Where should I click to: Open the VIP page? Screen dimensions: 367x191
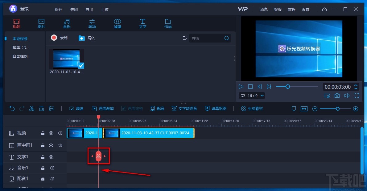click(x=242, y=9)
